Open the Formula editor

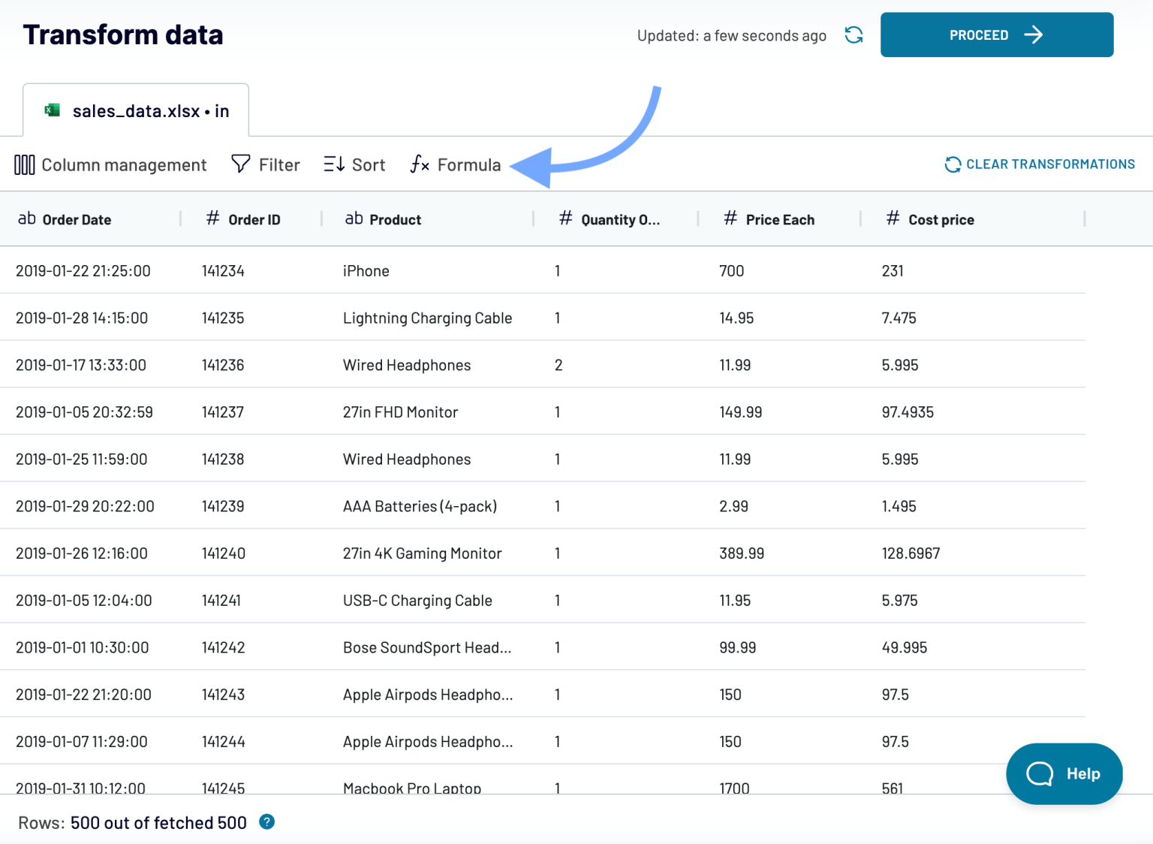pyautogui.click(x=455, y=164)
